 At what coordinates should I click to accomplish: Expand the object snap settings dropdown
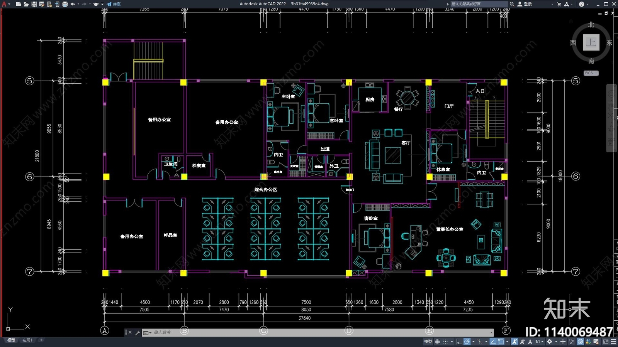[507, 342]
